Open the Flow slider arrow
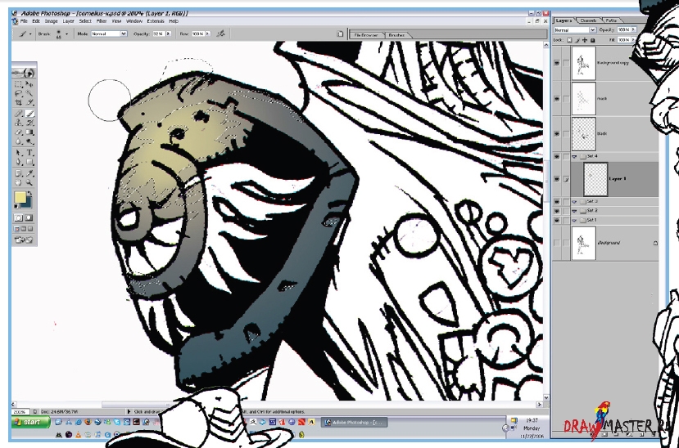 (208, 34)
